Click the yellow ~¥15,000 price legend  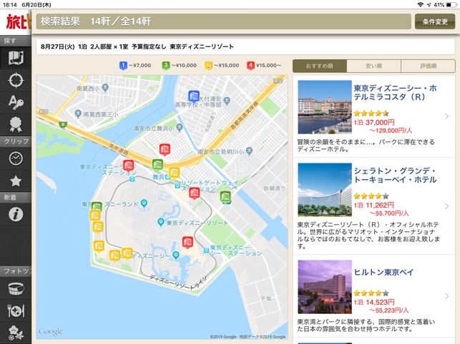[x=222, y=66]
